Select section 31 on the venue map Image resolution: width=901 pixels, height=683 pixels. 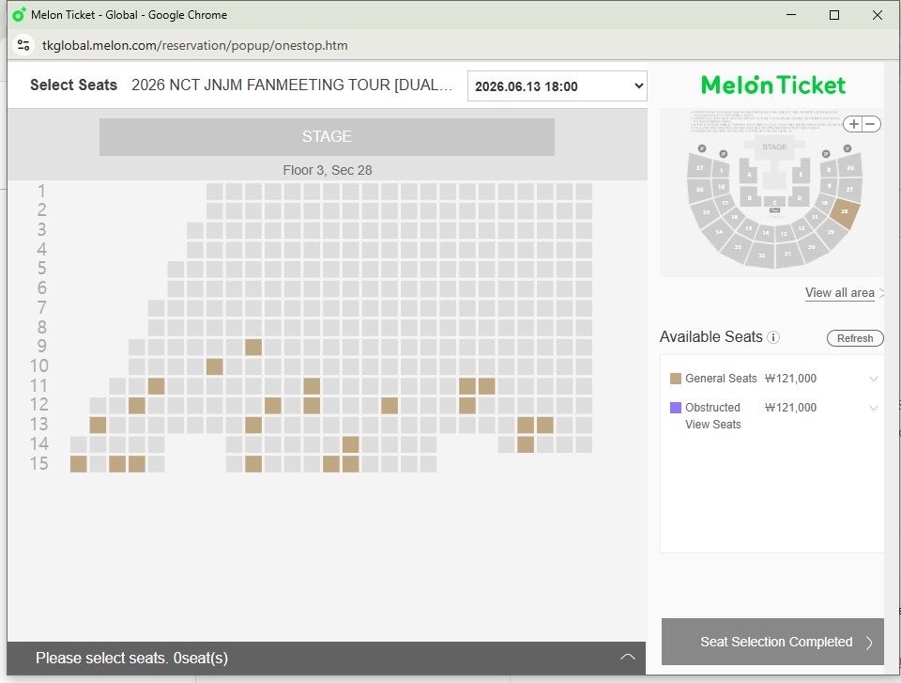click(x=787, y=255)
